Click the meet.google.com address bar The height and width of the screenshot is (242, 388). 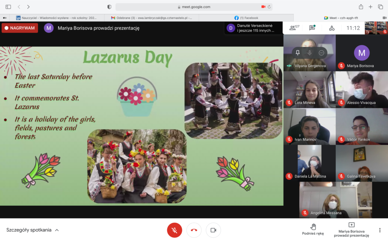coord(194,7)
